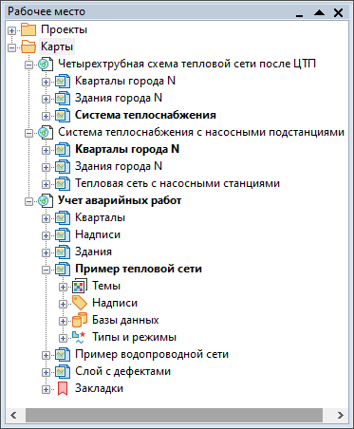354x429 pixels.
Task: Click the orange tag icon of nested Надписи
Action: 80,303
